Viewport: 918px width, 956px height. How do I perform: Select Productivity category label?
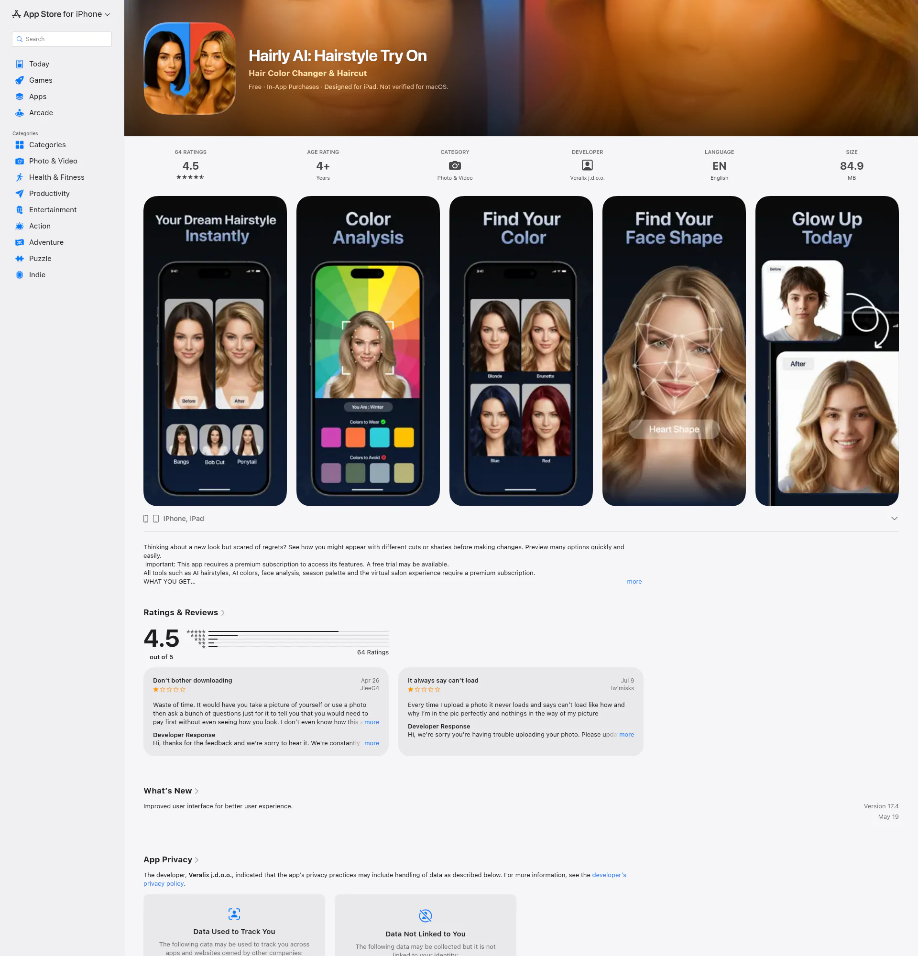click(49, 194)
